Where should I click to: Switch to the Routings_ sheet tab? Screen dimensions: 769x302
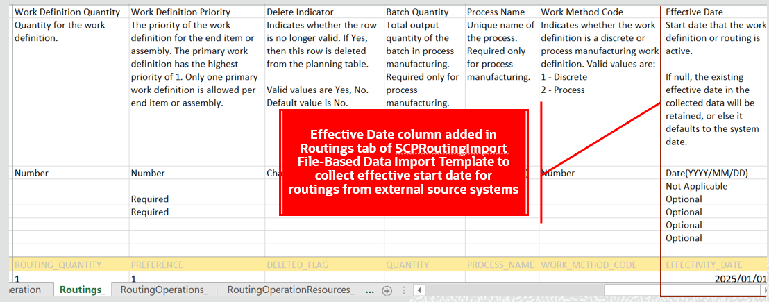pos(83,290)
